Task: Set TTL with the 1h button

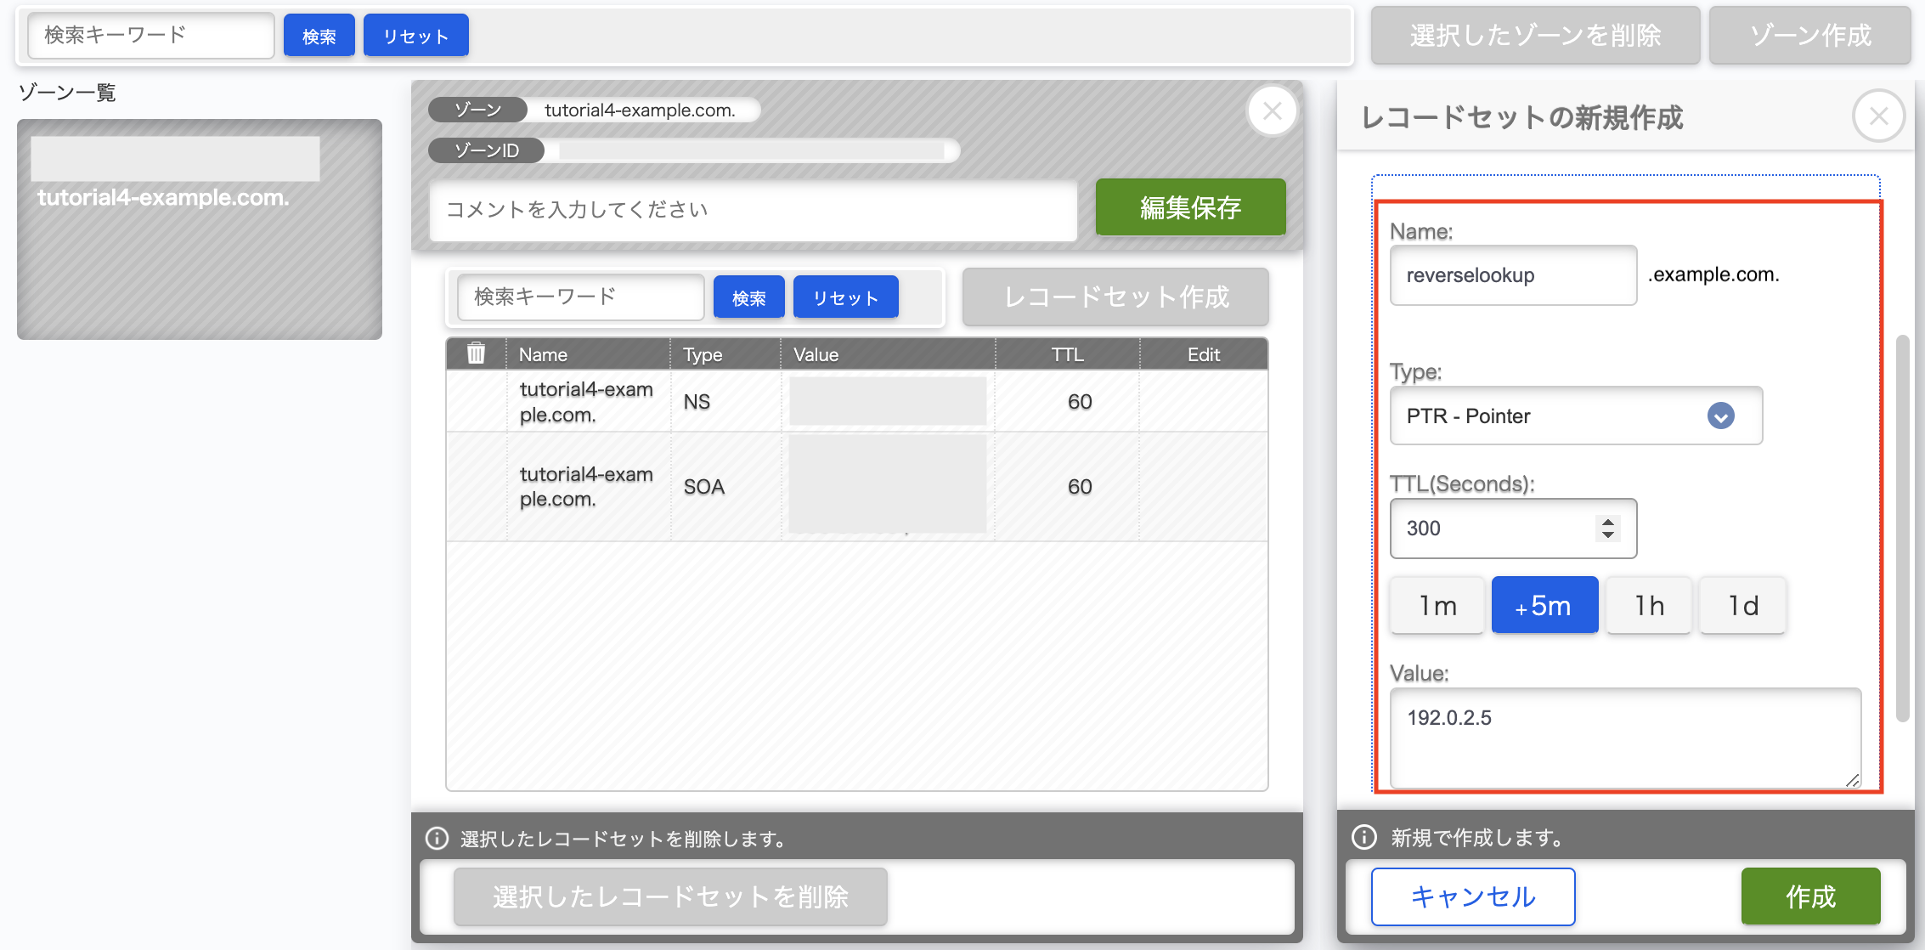Action: tap(1649, 605)
